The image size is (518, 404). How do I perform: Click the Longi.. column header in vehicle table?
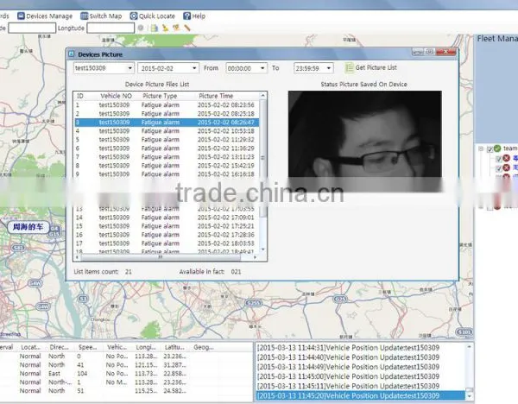tap(146, 347)
